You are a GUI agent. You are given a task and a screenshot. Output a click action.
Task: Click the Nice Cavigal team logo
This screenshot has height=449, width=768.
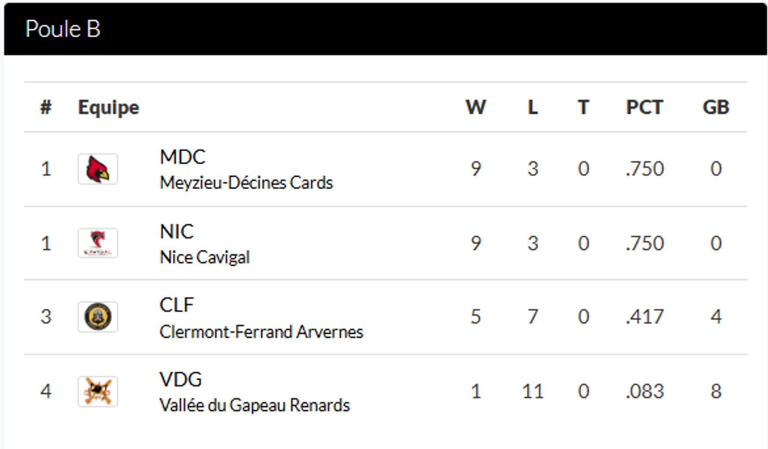tap(97, 243)
